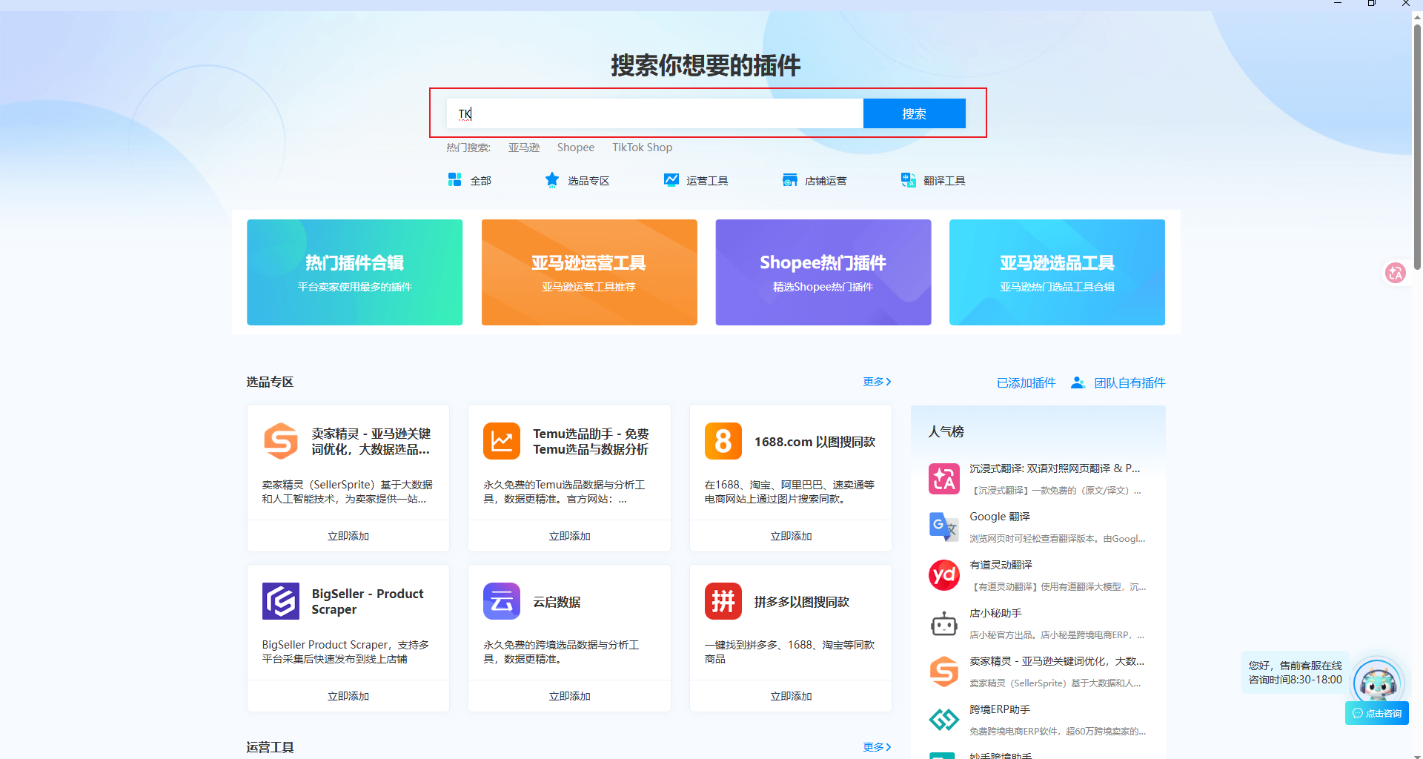Screen dimensions: 1423x759
Task: Open the BigSeller - Product Scraper card title
Action: click(x=368, y=601)
